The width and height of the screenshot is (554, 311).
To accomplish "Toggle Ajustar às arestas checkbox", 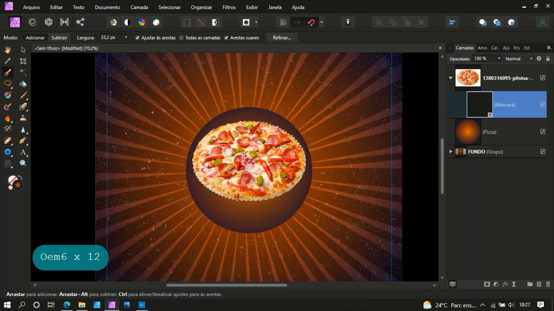I will (x=138, y=38).
